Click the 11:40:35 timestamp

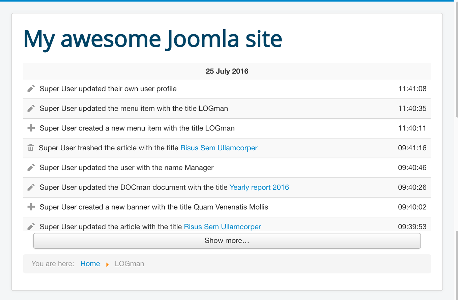[x=412, y=109]
